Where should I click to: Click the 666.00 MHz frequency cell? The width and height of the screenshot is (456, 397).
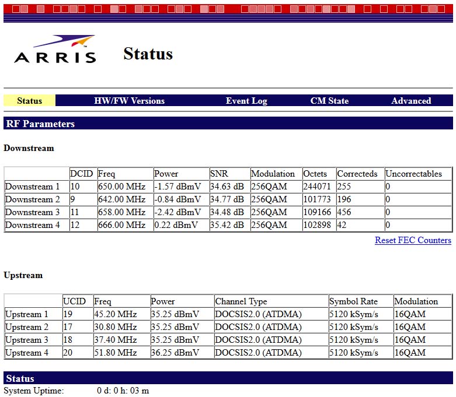[x=121, y=225]
